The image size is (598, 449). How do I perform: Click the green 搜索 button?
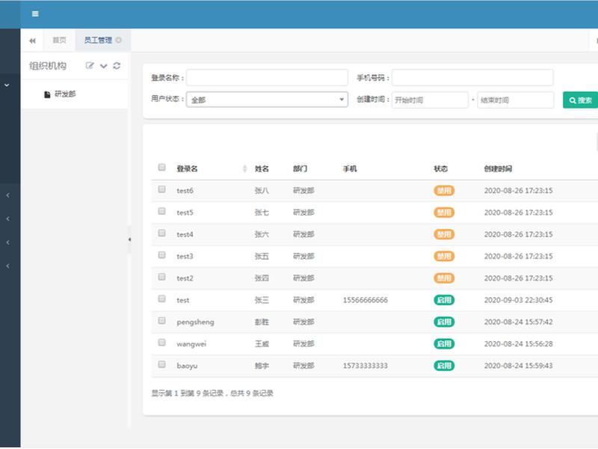tap(580, 100)
